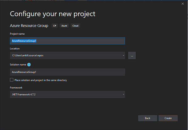Open the .NET Framework 4.7.2 combo box
The image size is (188, 130).
tap(67, 94)
